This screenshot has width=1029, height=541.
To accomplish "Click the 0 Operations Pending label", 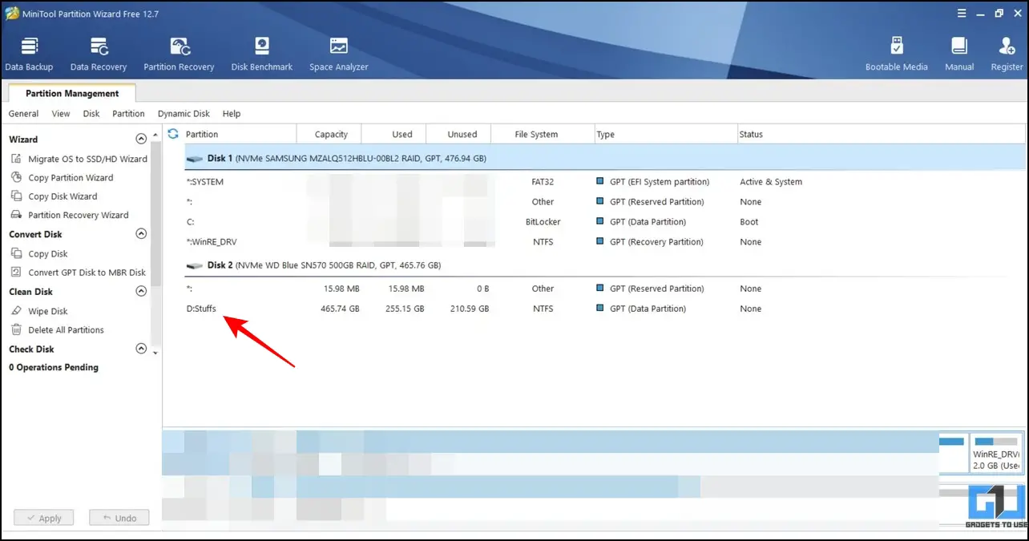I will point(54,367).
